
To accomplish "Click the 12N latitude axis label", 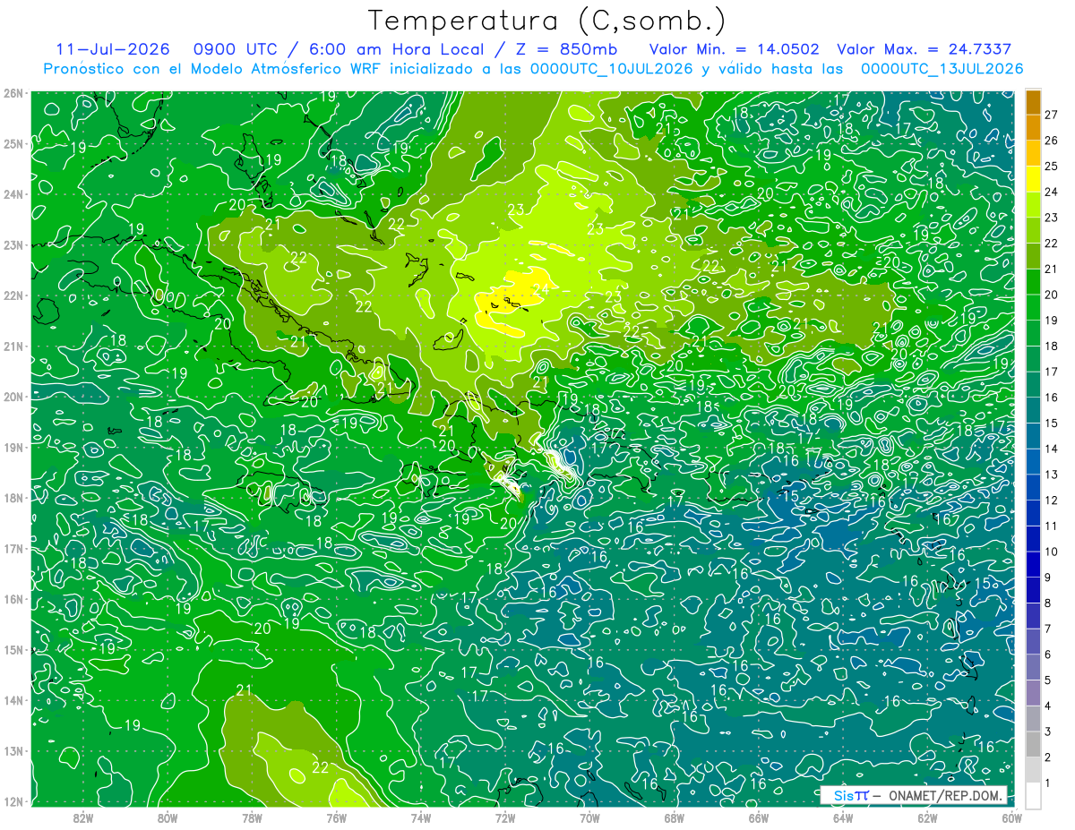I will (x=13, y=801).
